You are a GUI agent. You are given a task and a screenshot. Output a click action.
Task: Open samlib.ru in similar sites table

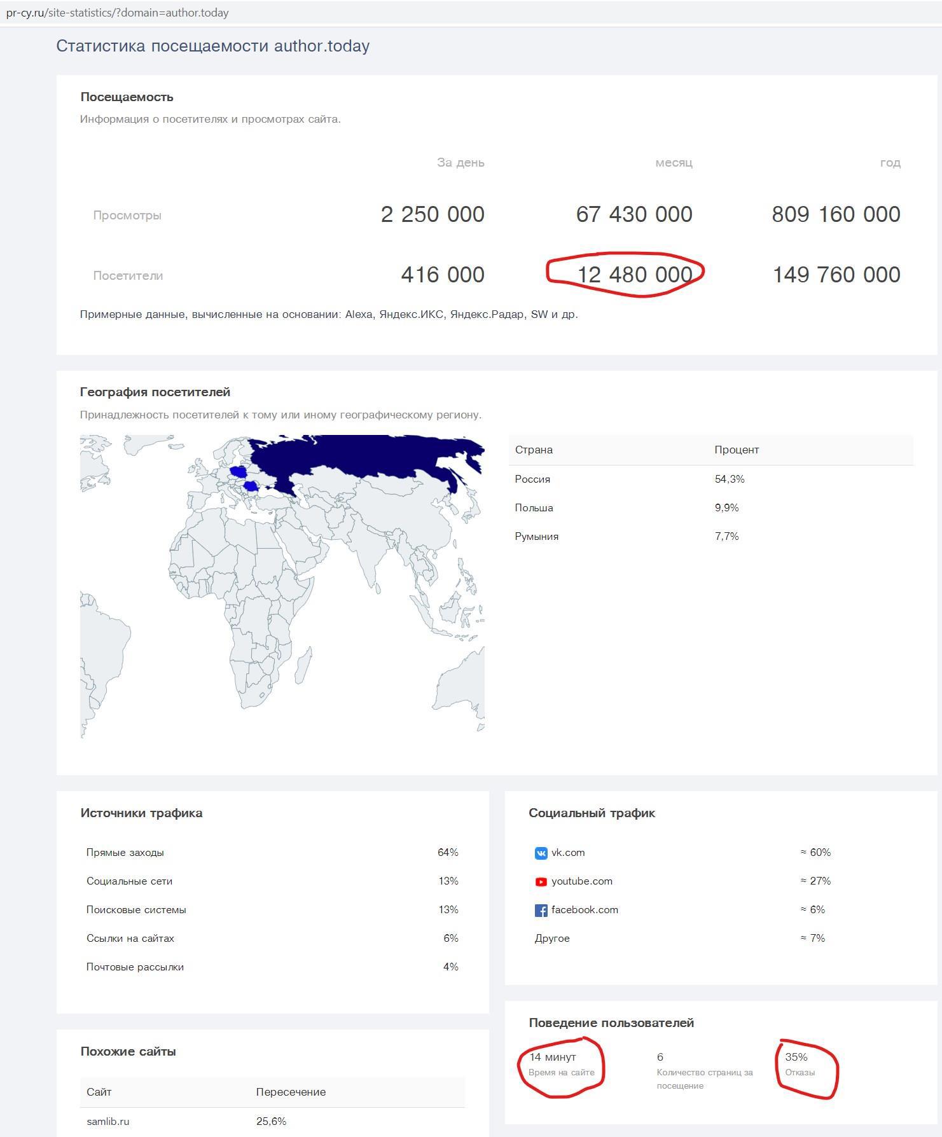(107, 1121)
